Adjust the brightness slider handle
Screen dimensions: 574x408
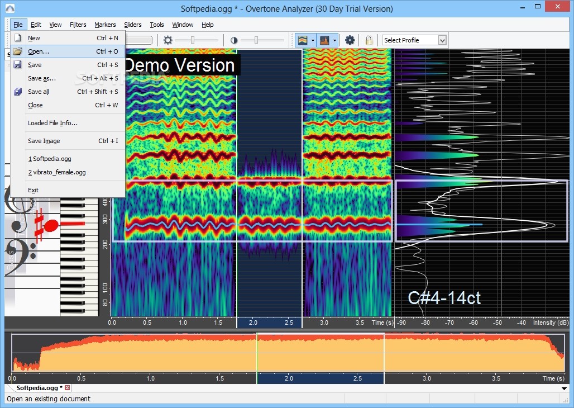click(193, 40)
